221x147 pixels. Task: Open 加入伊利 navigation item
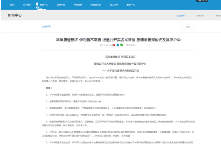pyautogui.click(x=114, y=5)
